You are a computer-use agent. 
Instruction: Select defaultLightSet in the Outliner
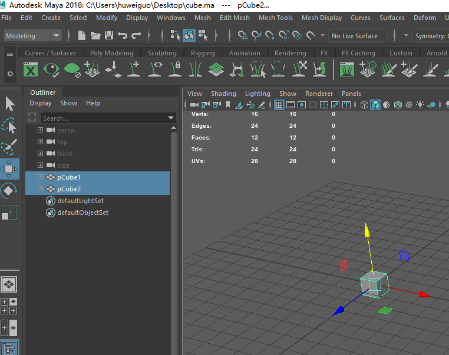pyautogui.click(x=80, y=201)
